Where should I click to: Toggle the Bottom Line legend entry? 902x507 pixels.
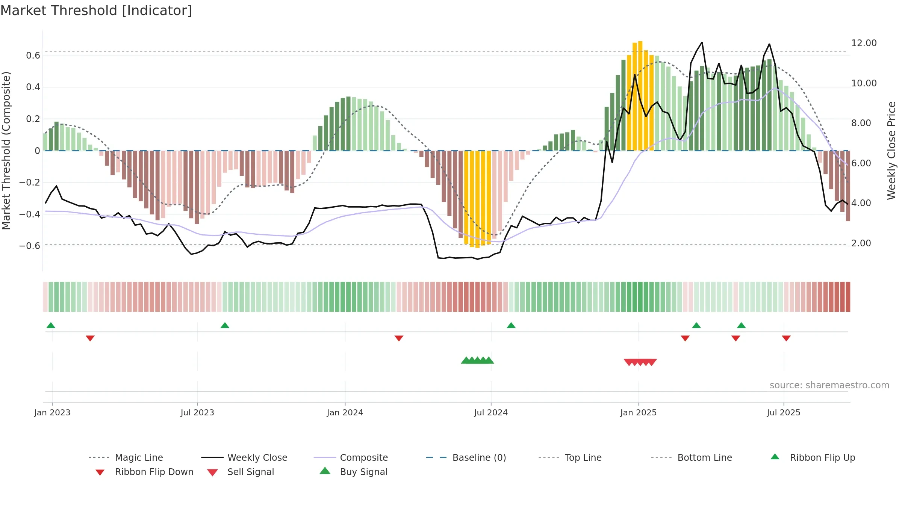692,457
